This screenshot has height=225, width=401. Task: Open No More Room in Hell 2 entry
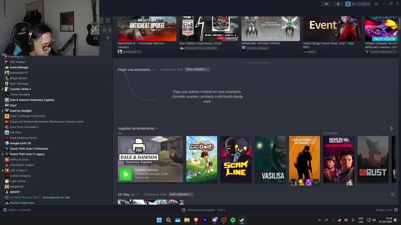pyautogui.click(x=40, y=197)
